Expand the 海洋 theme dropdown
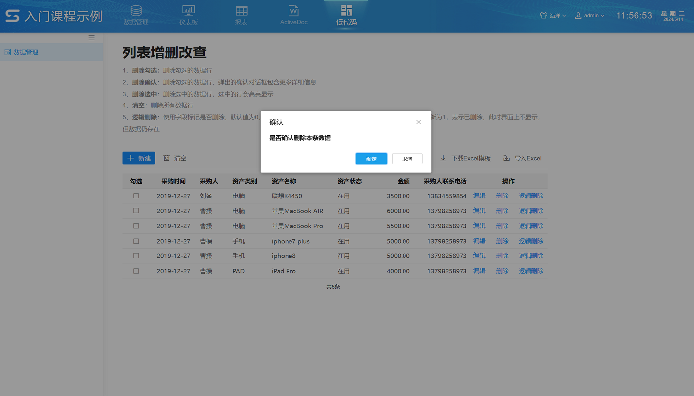This screenshot has width=694, height=396. coord(553,16)
